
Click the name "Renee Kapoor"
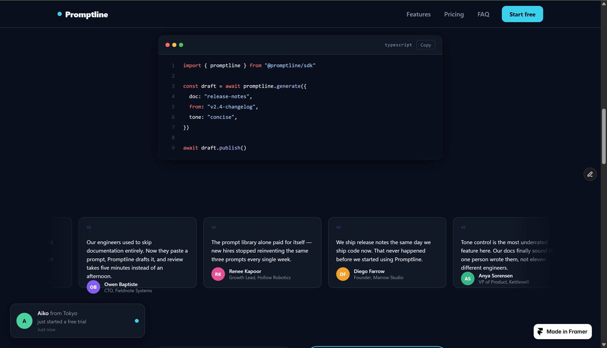click(245, 271)
